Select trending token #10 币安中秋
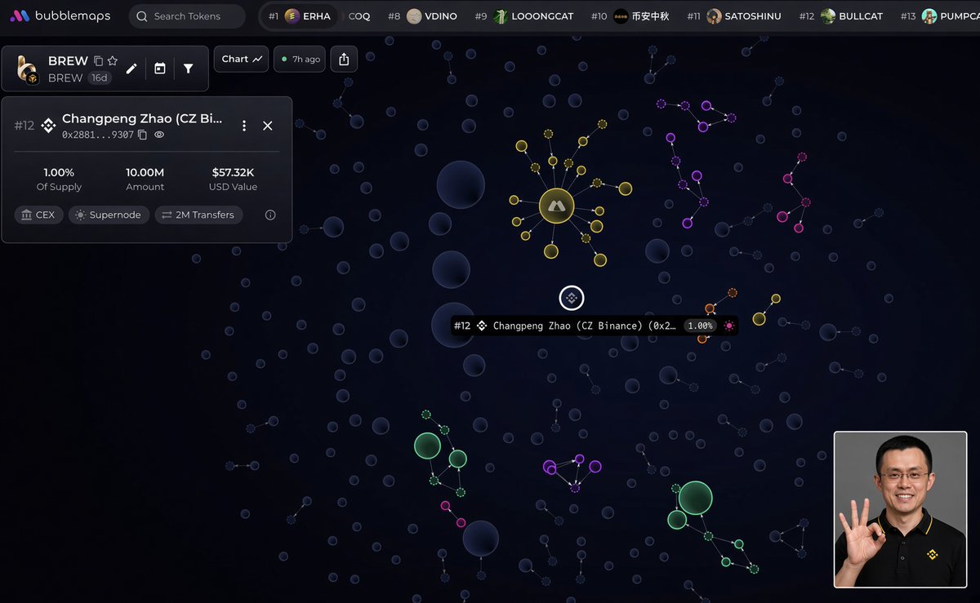Viewport: 980px width, 603px height. pyautogui.click(x=630, y=16)
